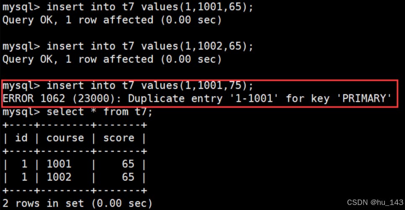This screenshot has height=210, width=405.
Task: Click the command 'insert into t7 values(1,1001,65);'
Action: pyautogui.click(x=150, y=7)
